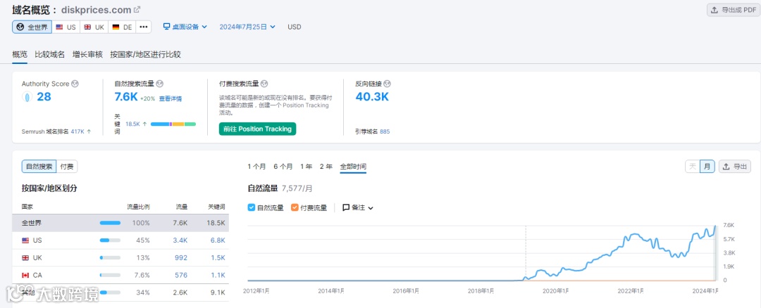This screenshot has height=308, width=761.
Task: Switch chart granularity to 天
Action: pyautogui.click(x=693, y=167)
